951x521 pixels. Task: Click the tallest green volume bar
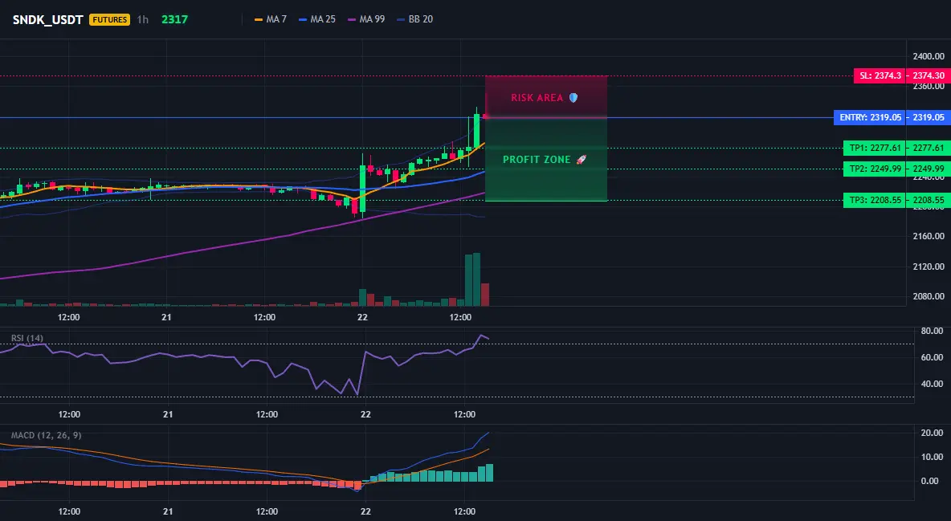point(476,279)
